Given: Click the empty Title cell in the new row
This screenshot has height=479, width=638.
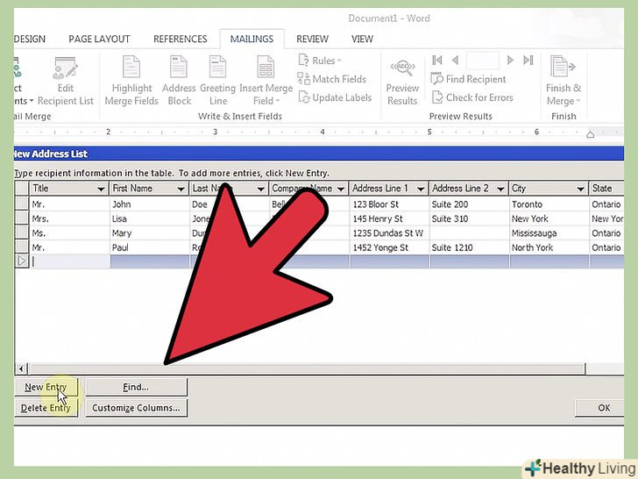Looking at the screenshot, I should click(69, 261).
